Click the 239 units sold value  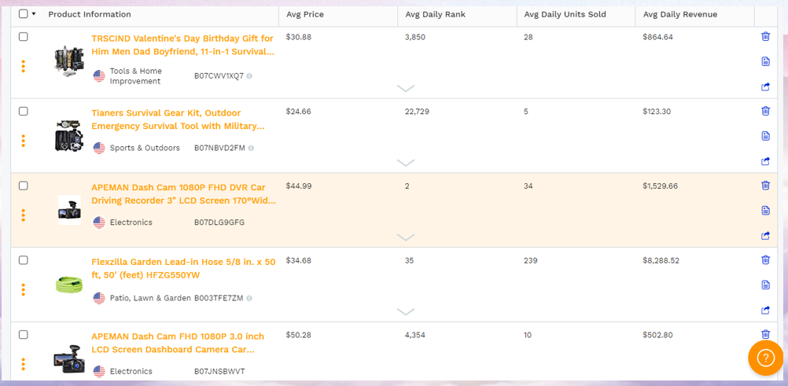[530, 260]
